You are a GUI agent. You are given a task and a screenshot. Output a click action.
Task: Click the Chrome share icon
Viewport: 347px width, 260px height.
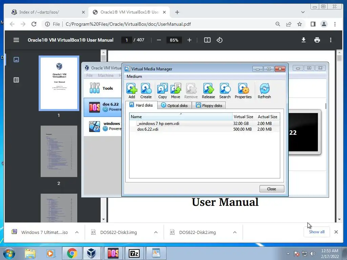coord(289,24)
